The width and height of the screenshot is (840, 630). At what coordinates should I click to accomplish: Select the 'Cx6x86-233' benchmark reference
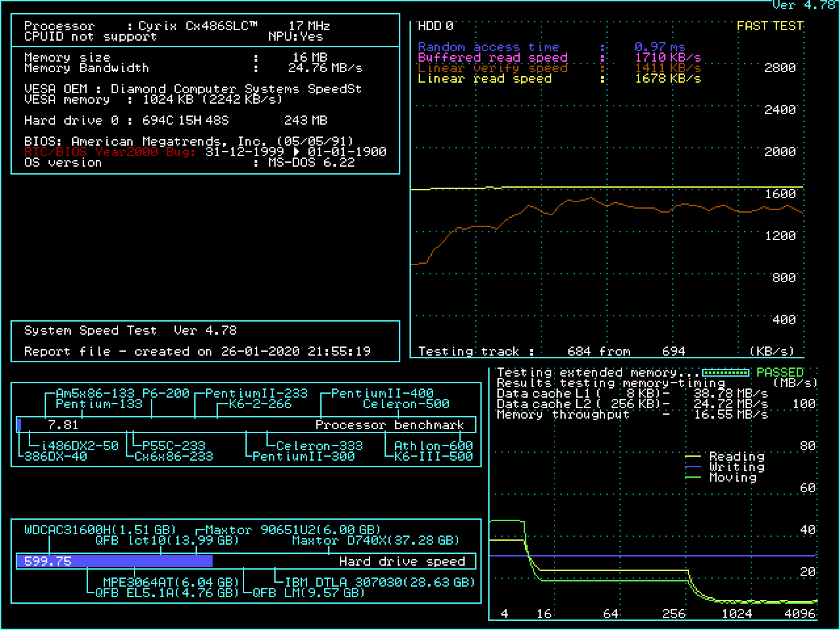pyautogui.click(x=174, y=457)
